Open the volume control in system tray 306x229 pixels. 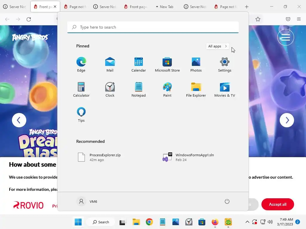point(270,222)
